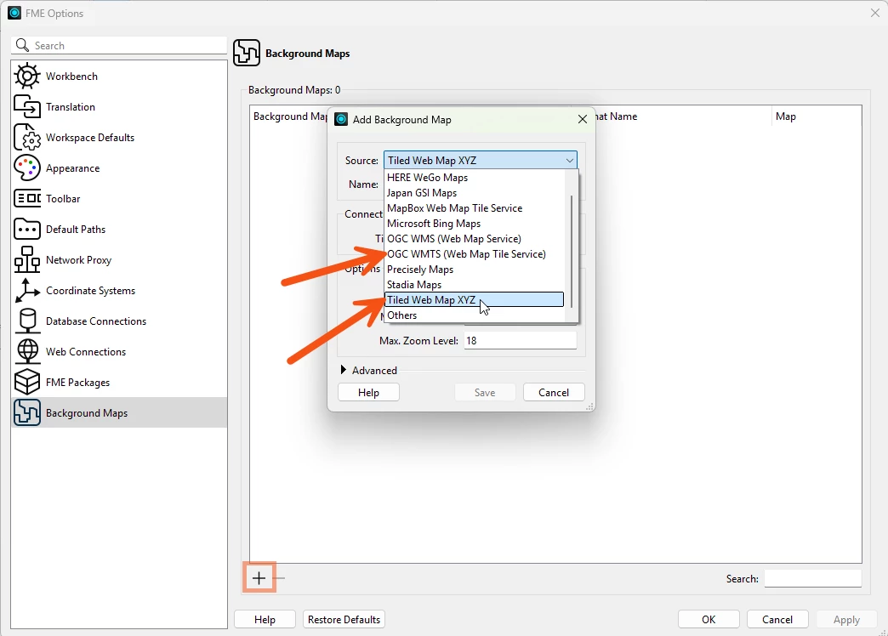Screen dimensions: 888x636
Task: Select HERE WeGo Maps source
Action: [475, 177]
